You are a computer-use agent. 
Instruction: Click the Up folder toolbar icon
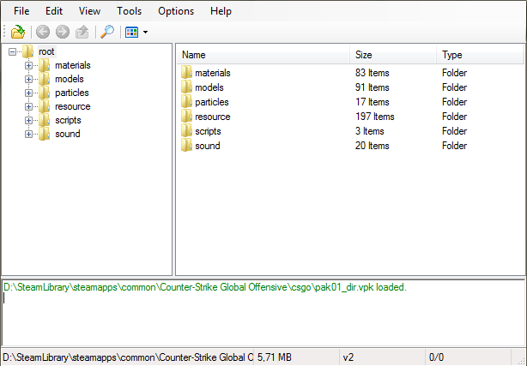[82, 33]
